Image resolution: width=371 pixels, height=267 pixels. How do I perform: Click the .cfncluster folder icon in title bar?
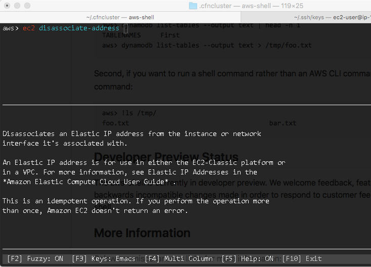click(193, 6)
